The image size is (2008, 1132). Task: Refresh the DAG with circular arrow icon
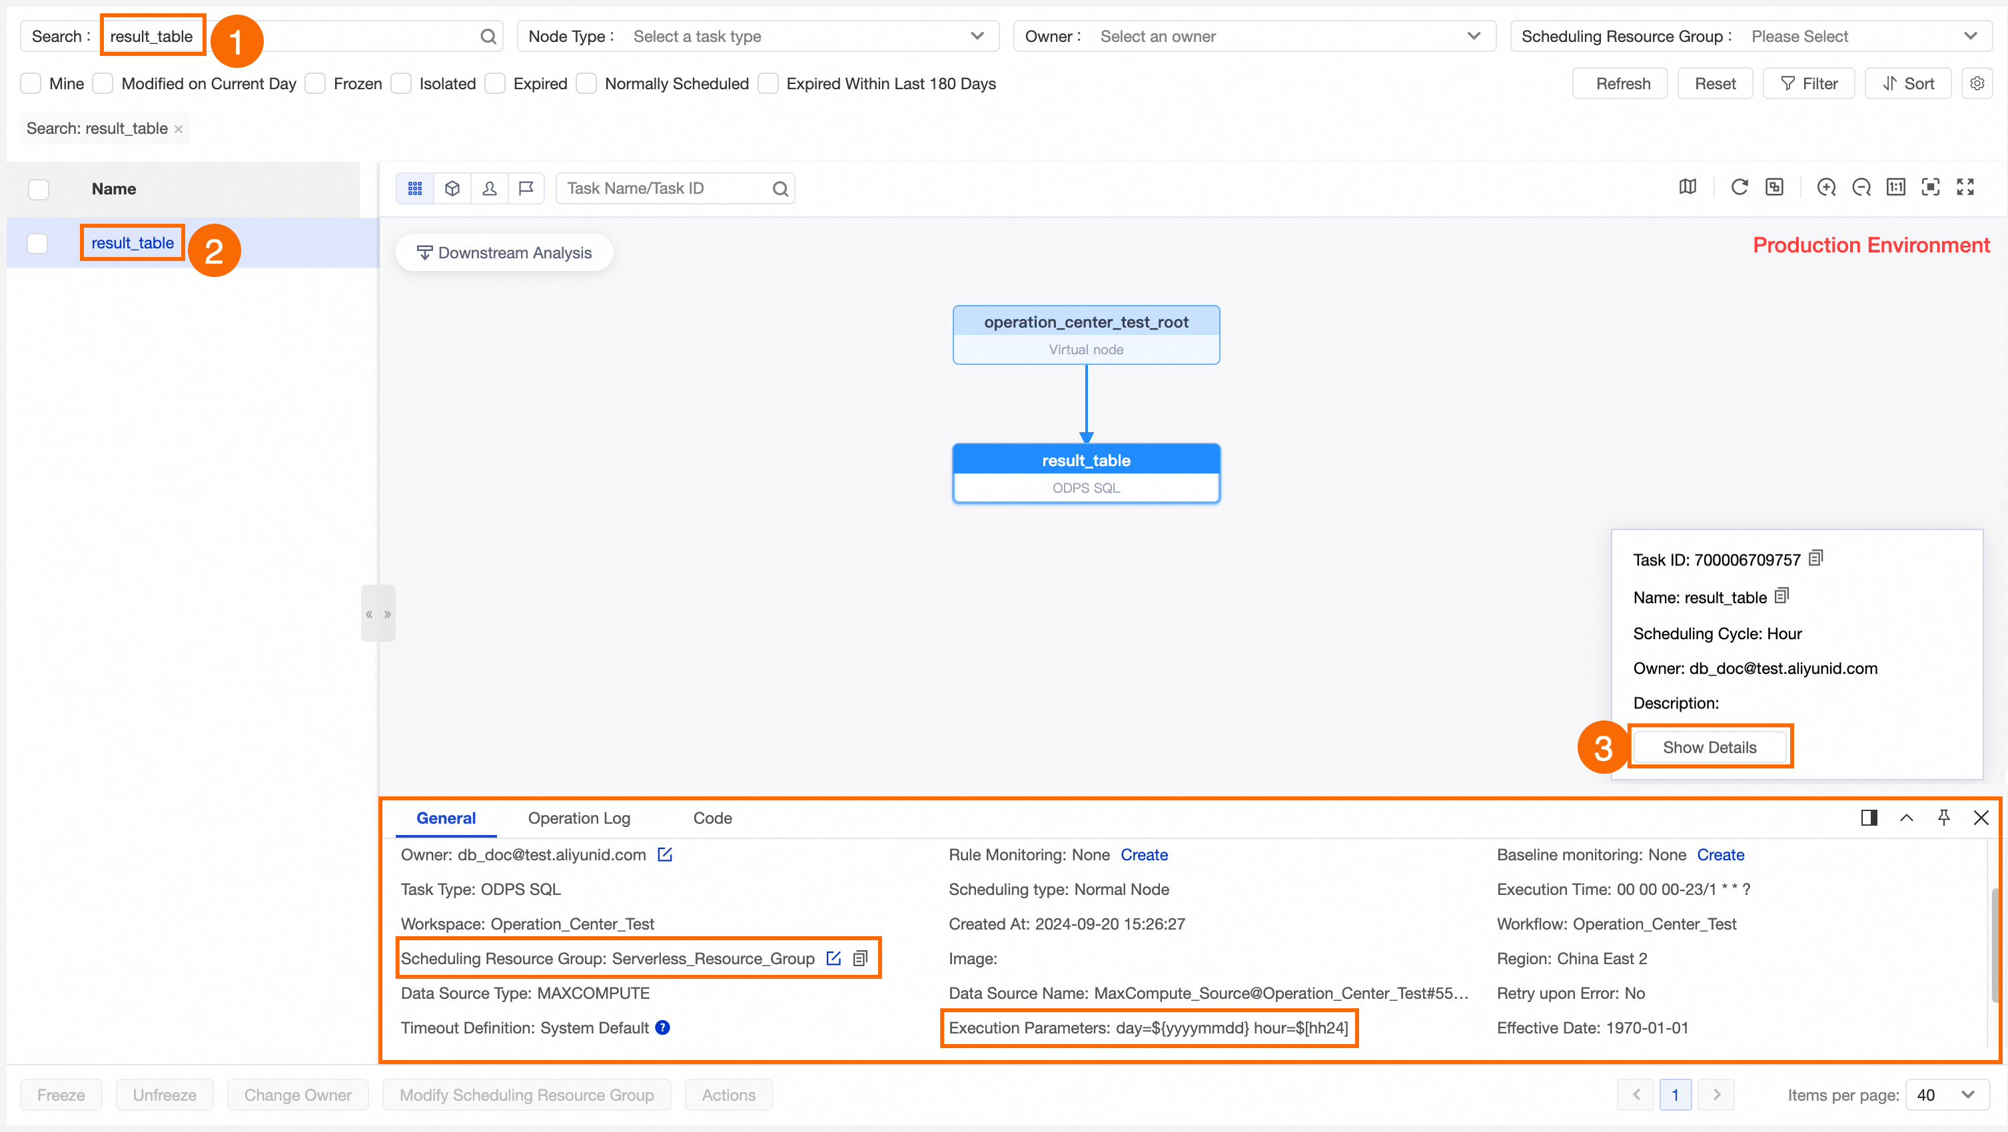click(x=1739, y=188)
